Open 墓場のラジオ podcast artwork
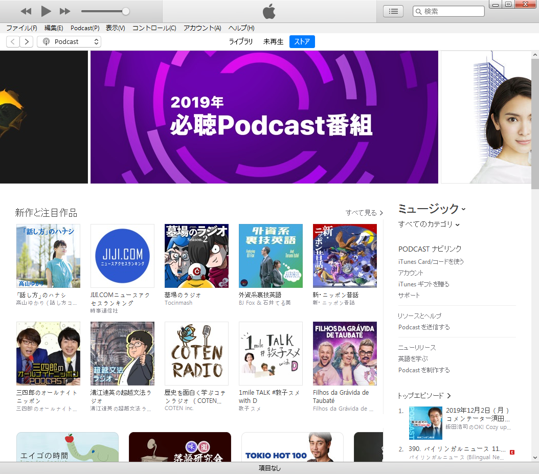 [x=196, y=256]
